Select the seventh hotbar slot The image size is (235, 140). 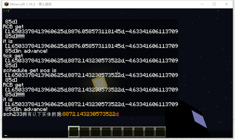pos(139,132)
